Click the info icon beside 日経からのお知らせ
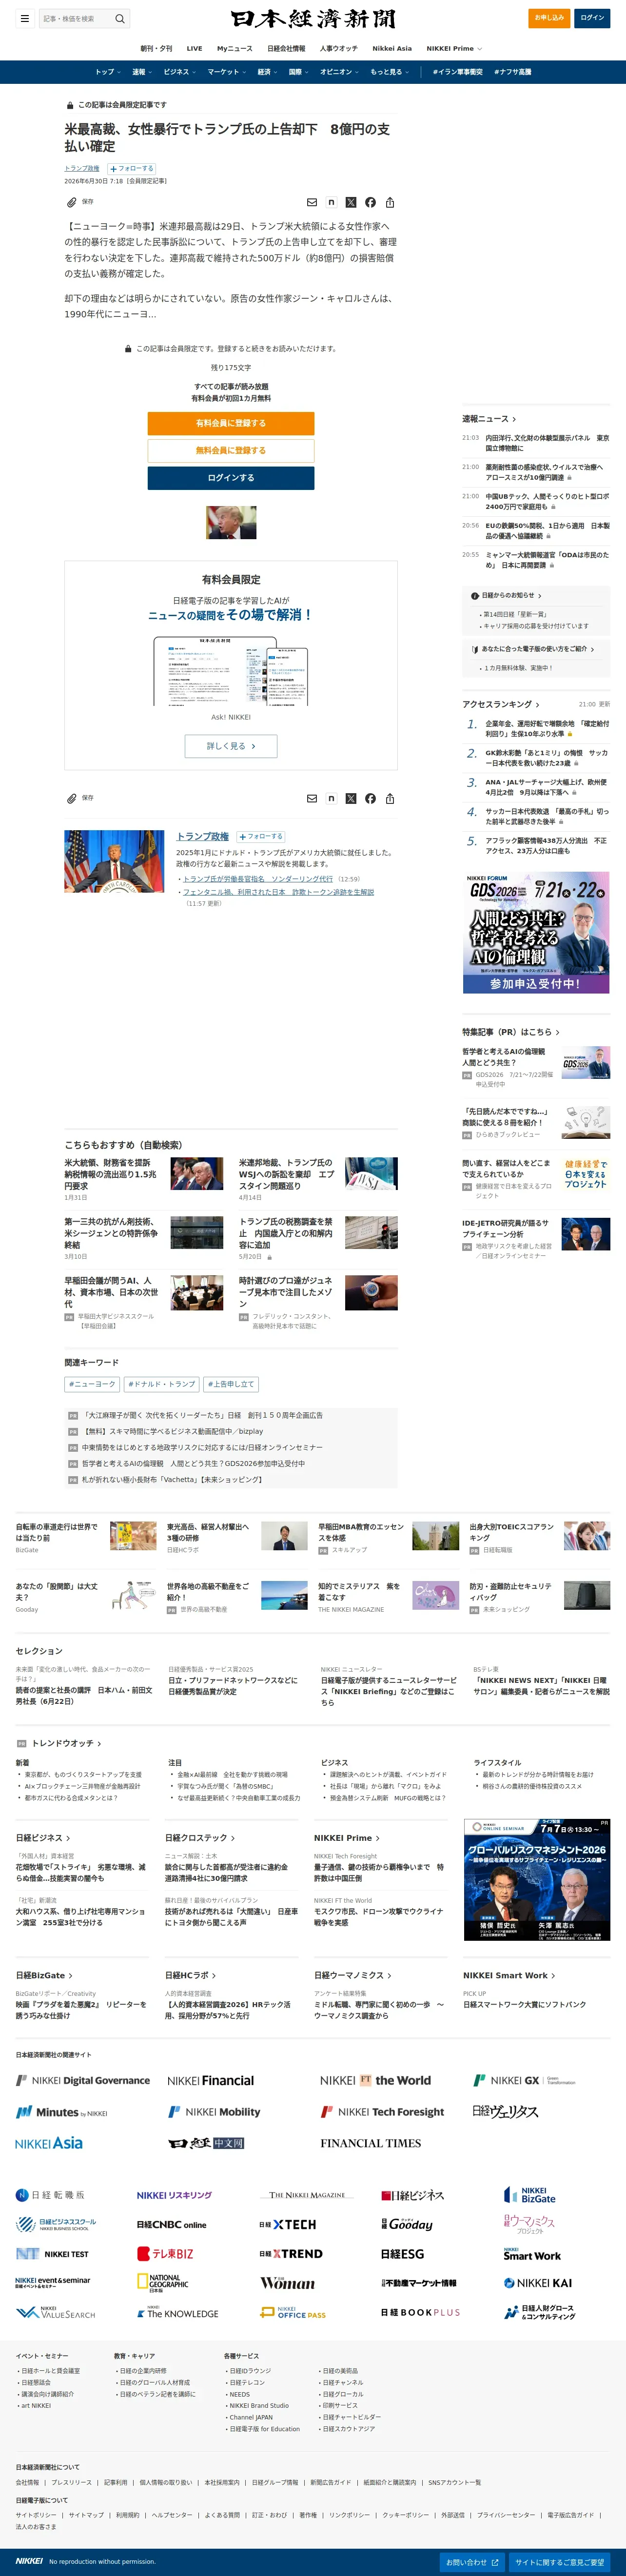The image size is (626, 2576). point(474,596)
